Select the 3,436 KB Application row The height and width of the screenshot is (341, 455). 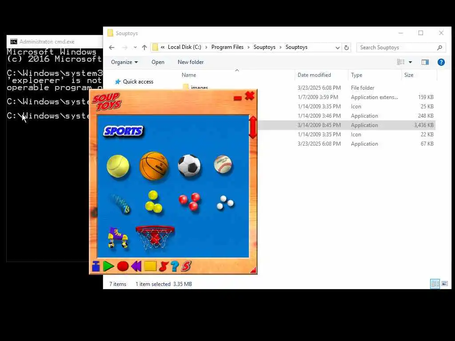347,125
